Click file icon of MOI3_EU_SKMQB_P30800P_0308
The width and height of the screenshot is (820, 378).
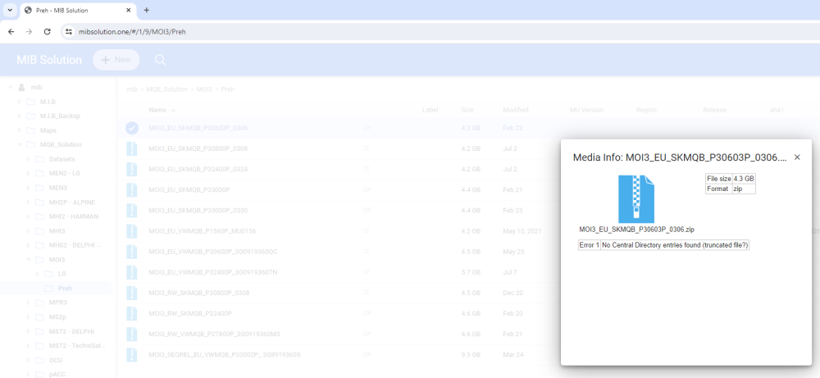(132, 149)
